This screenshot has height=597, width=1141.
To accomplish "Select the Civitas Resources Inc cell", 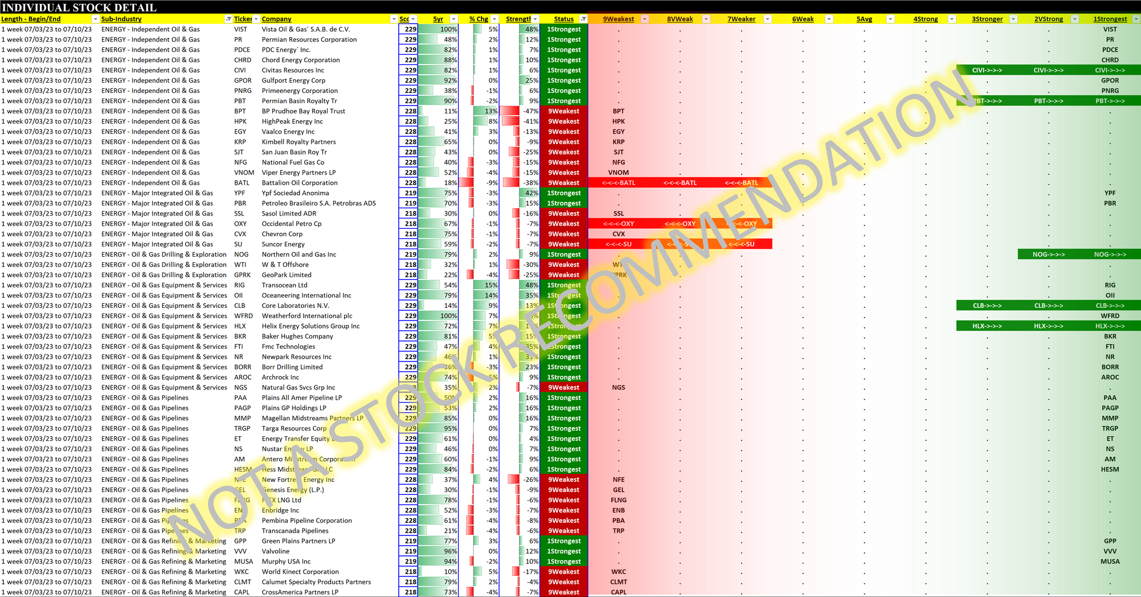I will pyautogui.click(x=329, y=71).
